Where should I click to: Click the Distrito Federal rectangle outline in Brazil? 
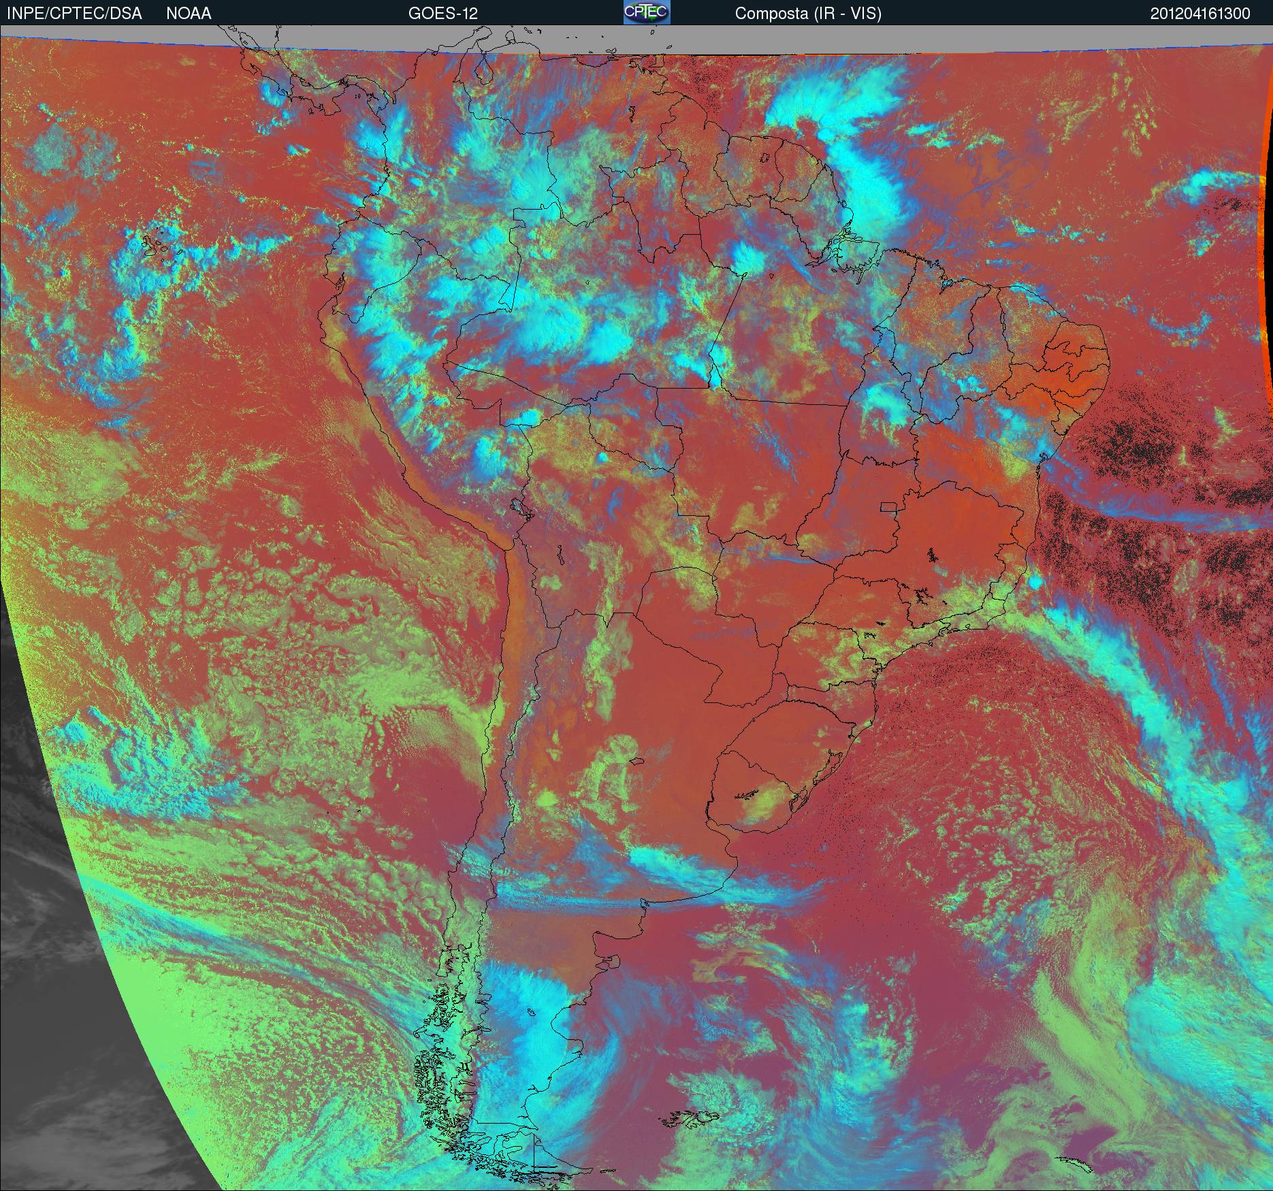tap(888, 506)
